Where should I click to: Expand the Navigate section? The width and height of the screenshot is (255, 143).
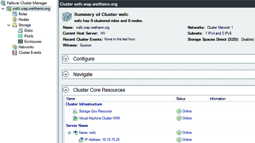66,74
